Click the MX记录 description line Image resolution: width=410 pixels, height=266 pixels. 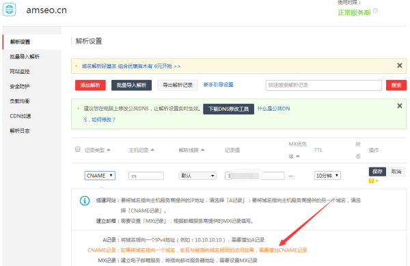pos(178,261)
